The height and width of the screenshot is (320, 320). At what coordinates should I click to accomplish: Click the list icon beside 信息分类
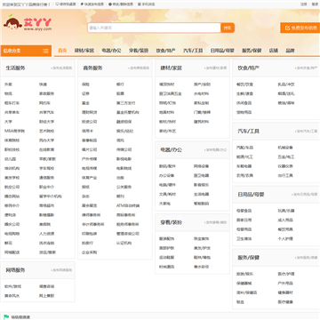click(x=45, y=51)
